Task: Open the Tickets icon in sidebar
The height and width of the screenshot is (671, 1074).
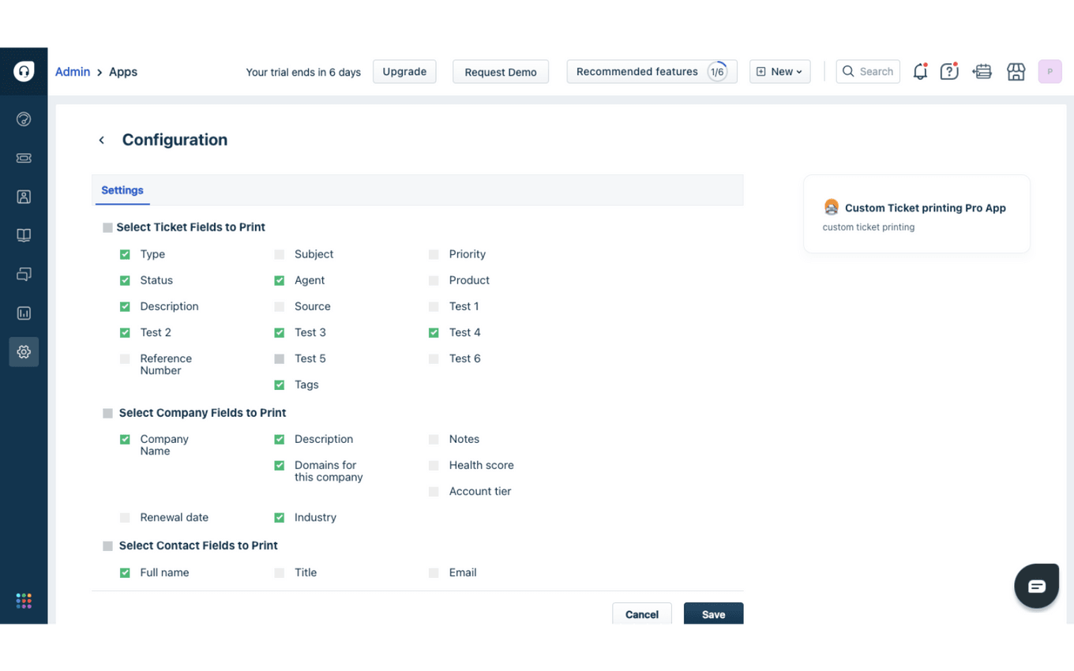Action: click(x=24, y=158)
